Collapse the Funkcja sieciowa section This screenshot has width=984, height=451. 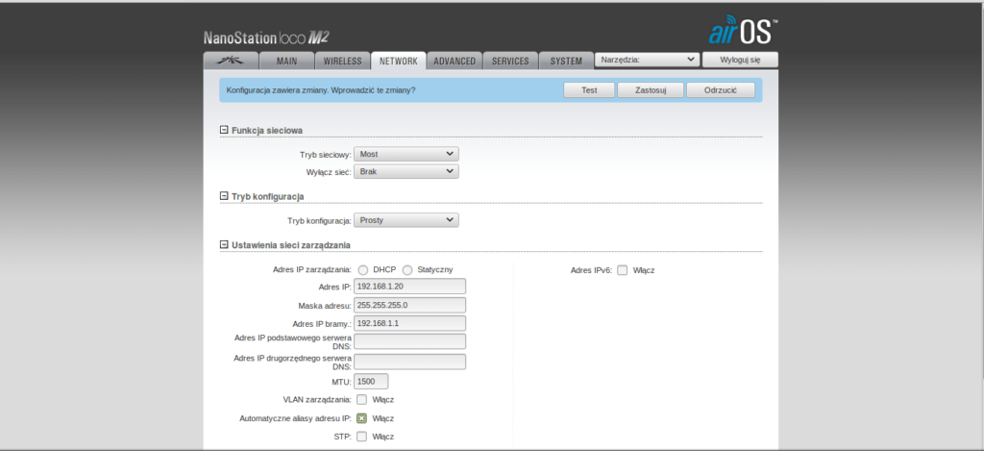224,130
